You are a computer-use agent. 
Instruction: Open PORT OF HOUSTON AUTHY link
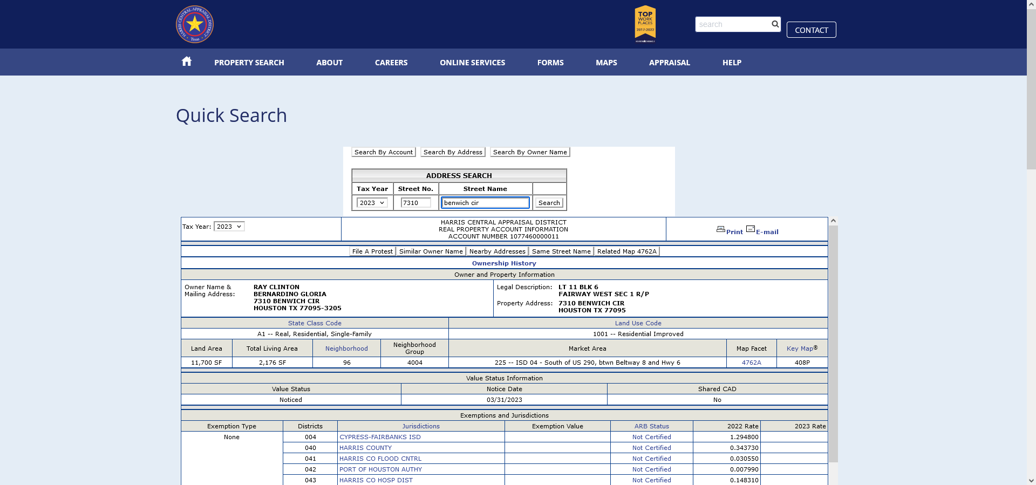coord(380,469)
